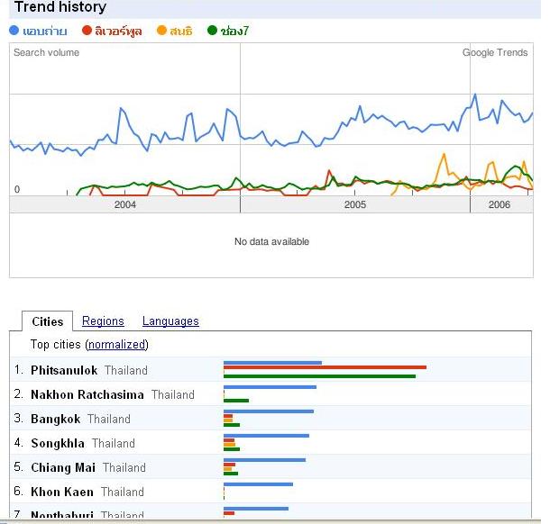
Task: Click the 2005 timeline label
Action: [355, 204]
